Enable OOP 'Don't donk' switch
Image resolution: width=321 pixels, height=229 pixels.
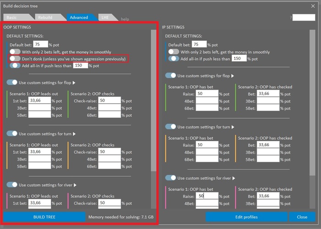(x=15, y=59)
